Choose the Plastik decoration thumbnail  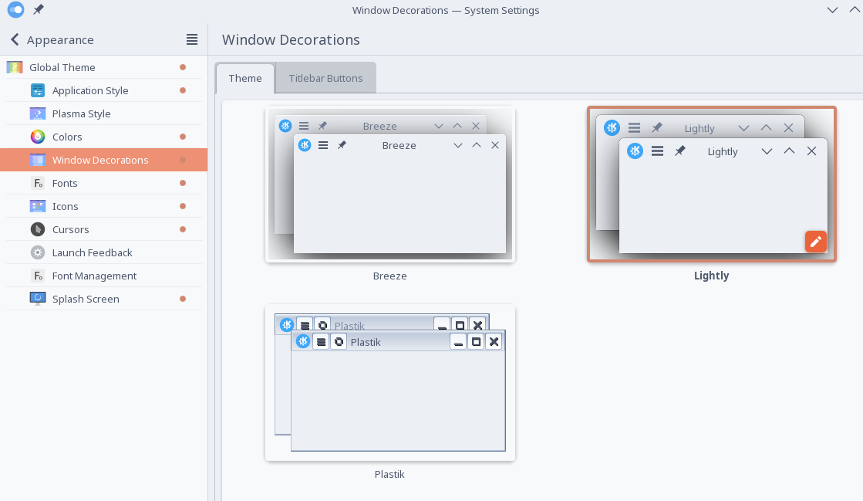(x=389, y=382)
